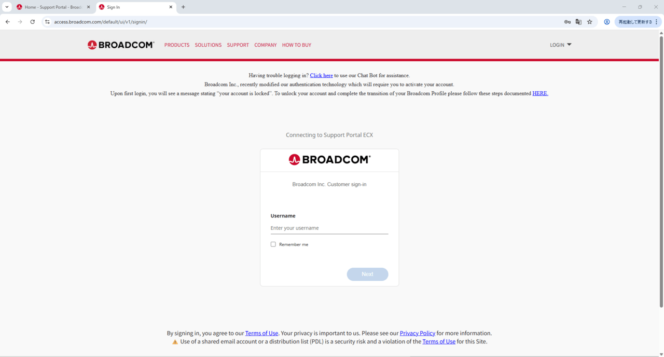Tick the Remember me checkbox

[273, 244]
